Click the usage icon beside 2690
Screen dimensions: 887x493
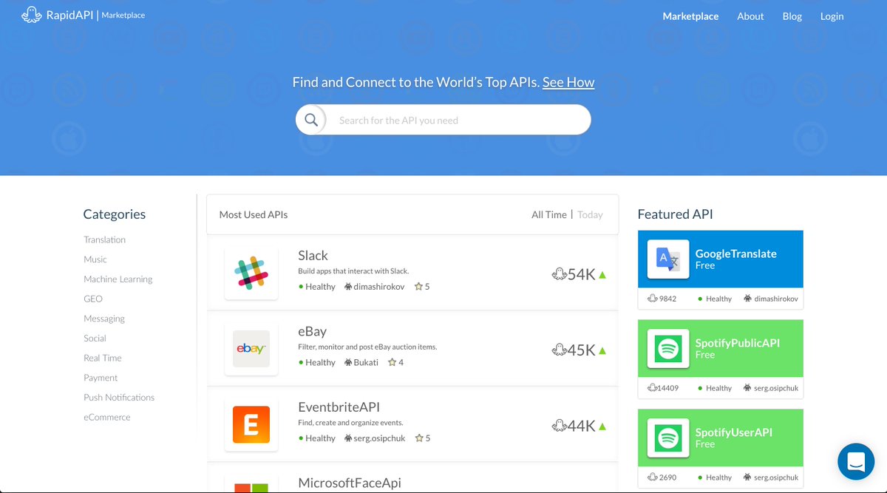[x=652, y=477]
